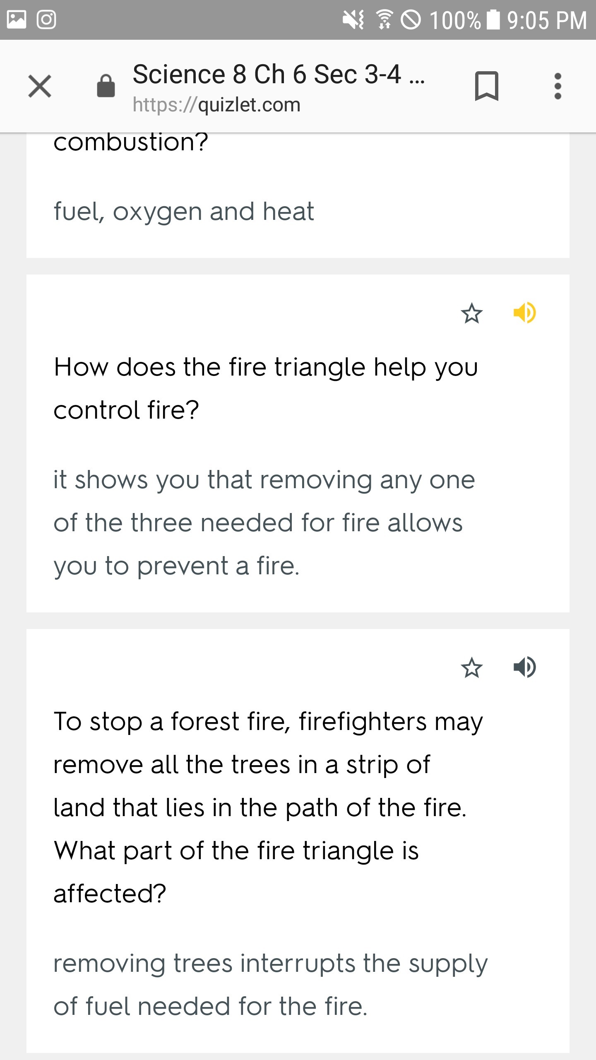Viewport: 596px width, 1060px height.
Task: Tap the padlock site security icon
Action: (106, 86)
